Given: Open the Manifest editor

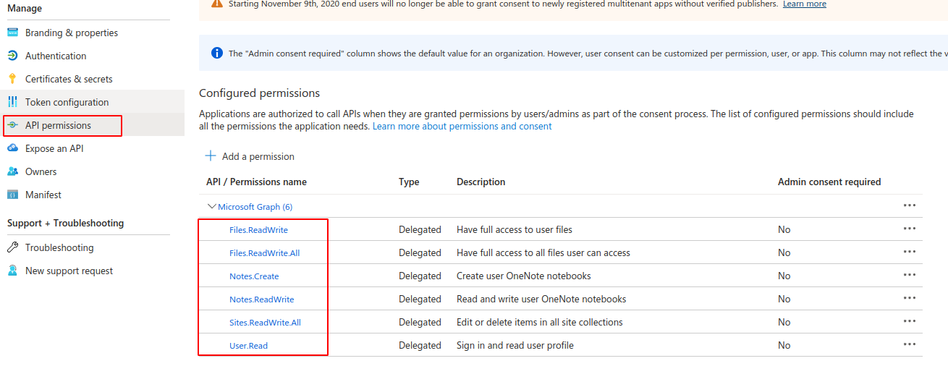Looking at the screenshot, I should click(x=43, y=195).
